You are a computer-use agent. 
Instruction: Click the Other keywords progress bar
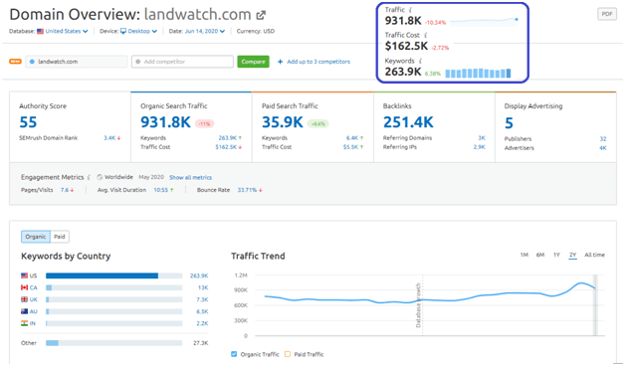click(114, 343)
